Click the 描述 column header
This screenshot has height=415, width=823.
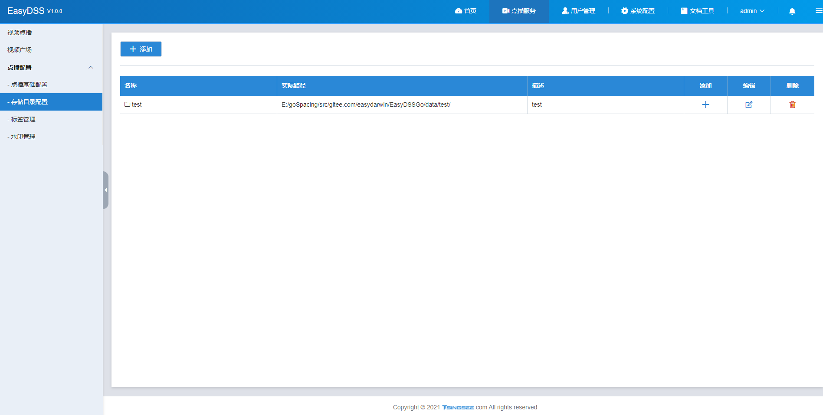(605, 85)
